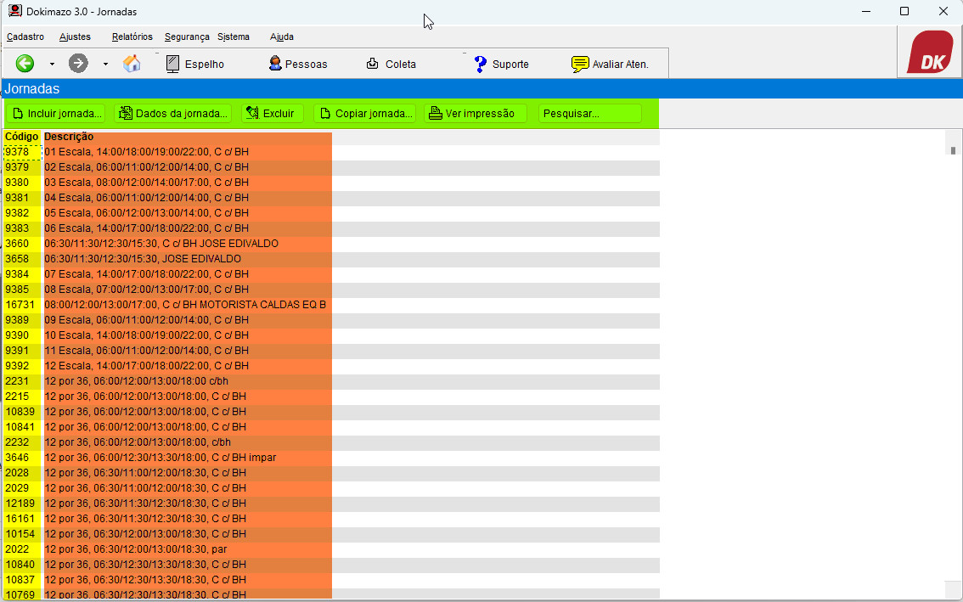Expand the forward arrow history dropdown

(105, 64)
